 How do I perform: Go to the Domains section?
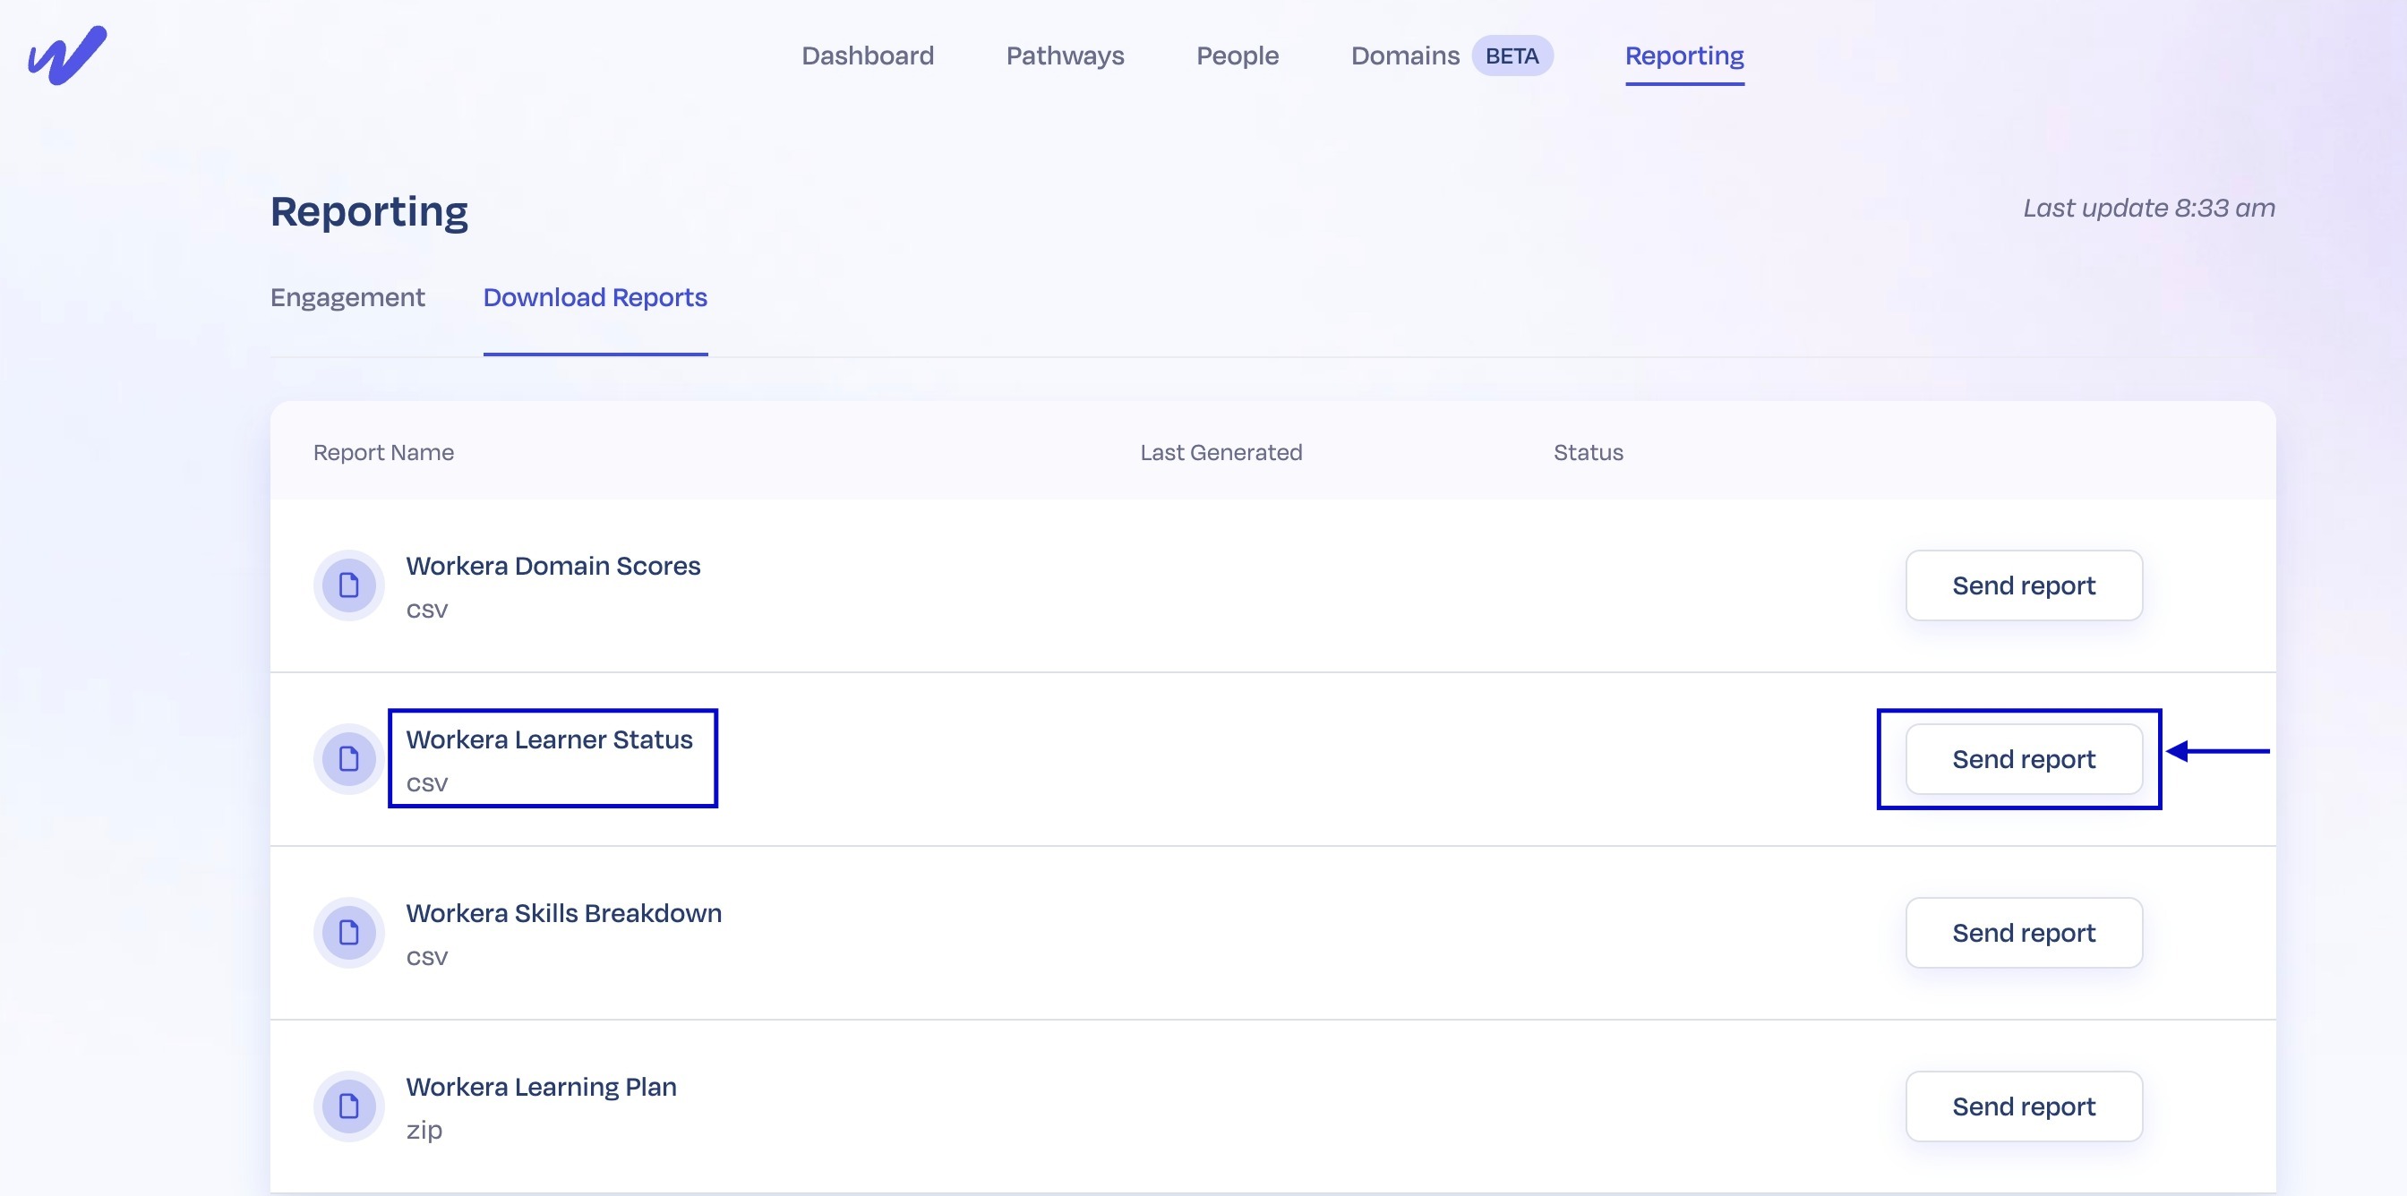pyautogui.click(x=1404, y=56)
